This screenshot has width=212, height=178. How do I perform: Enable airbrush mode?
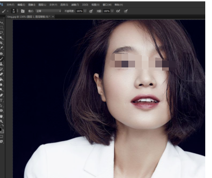[x=118, y=11]
